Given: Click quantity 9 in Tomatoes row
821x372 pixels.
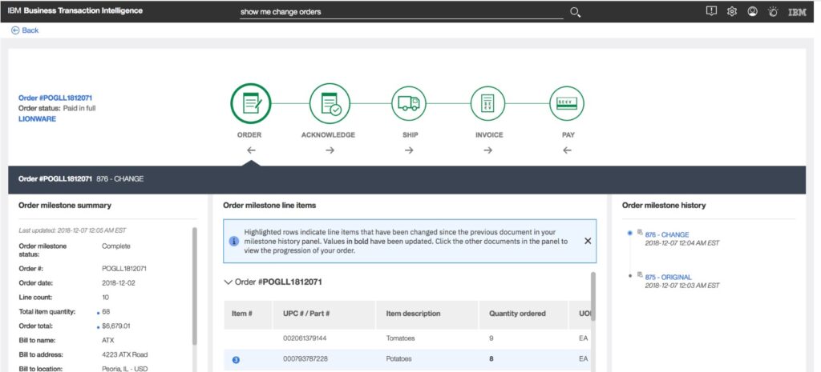Looking at the screenshot, I should pos(491,338).
